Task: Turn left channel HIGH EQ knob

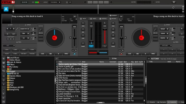Action: 83,23
